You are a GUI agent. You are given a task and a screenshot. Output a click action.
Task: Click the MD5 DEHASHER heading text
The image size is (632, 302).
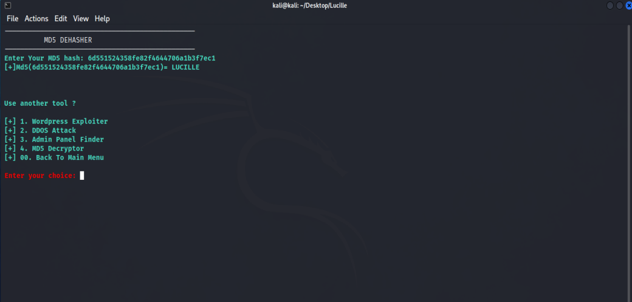pos(67,40)
